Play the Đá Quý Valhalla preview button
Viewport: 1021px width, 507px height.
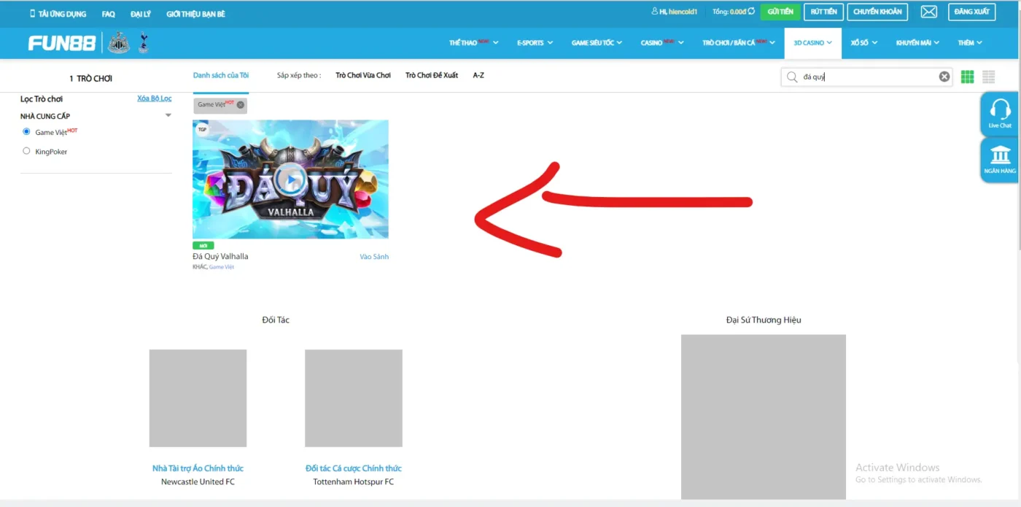290,179
